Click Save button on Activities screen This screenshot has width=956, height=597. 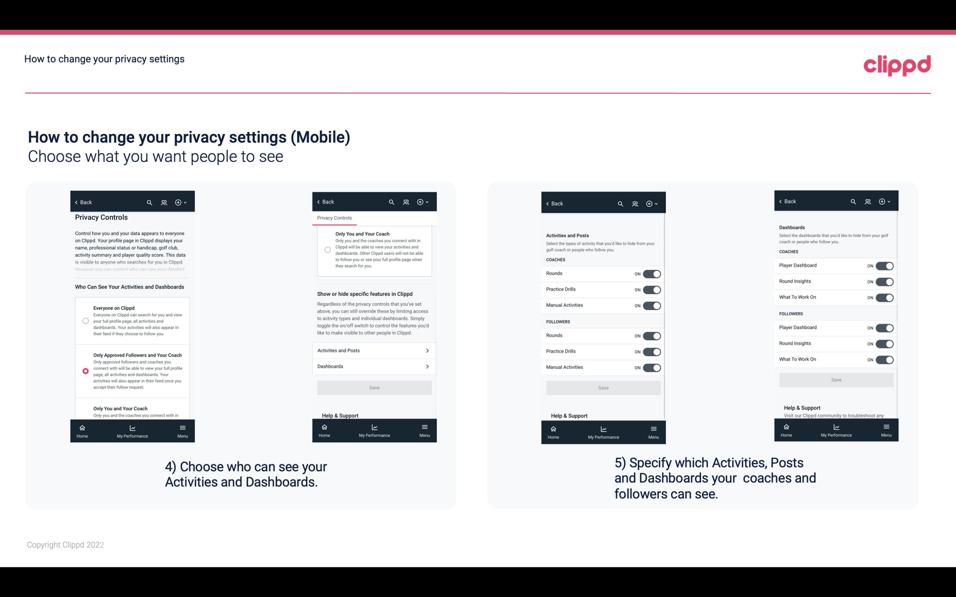coord(602,386)
